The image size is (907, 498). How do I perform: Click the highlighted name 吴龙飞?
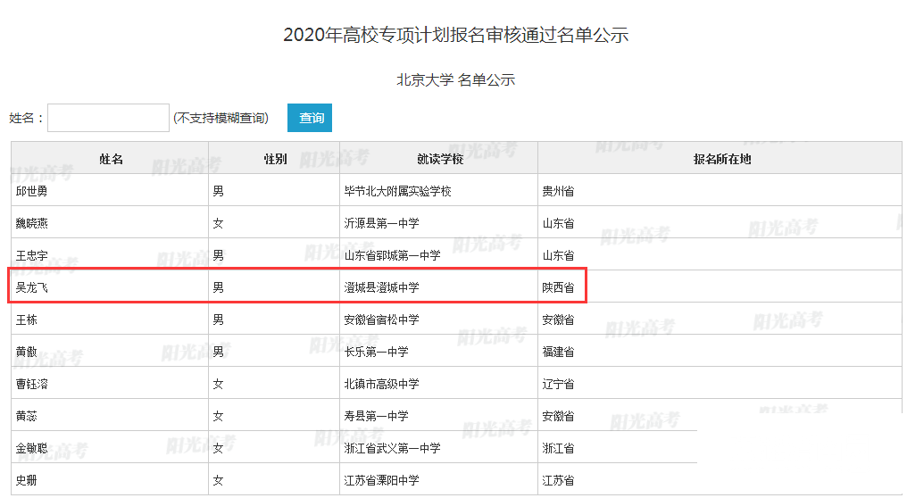coord(33,287)
